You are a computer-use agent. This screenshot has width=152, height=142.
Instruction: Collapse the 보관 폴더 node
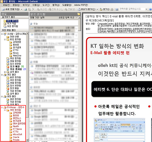(x=2, y=97)
